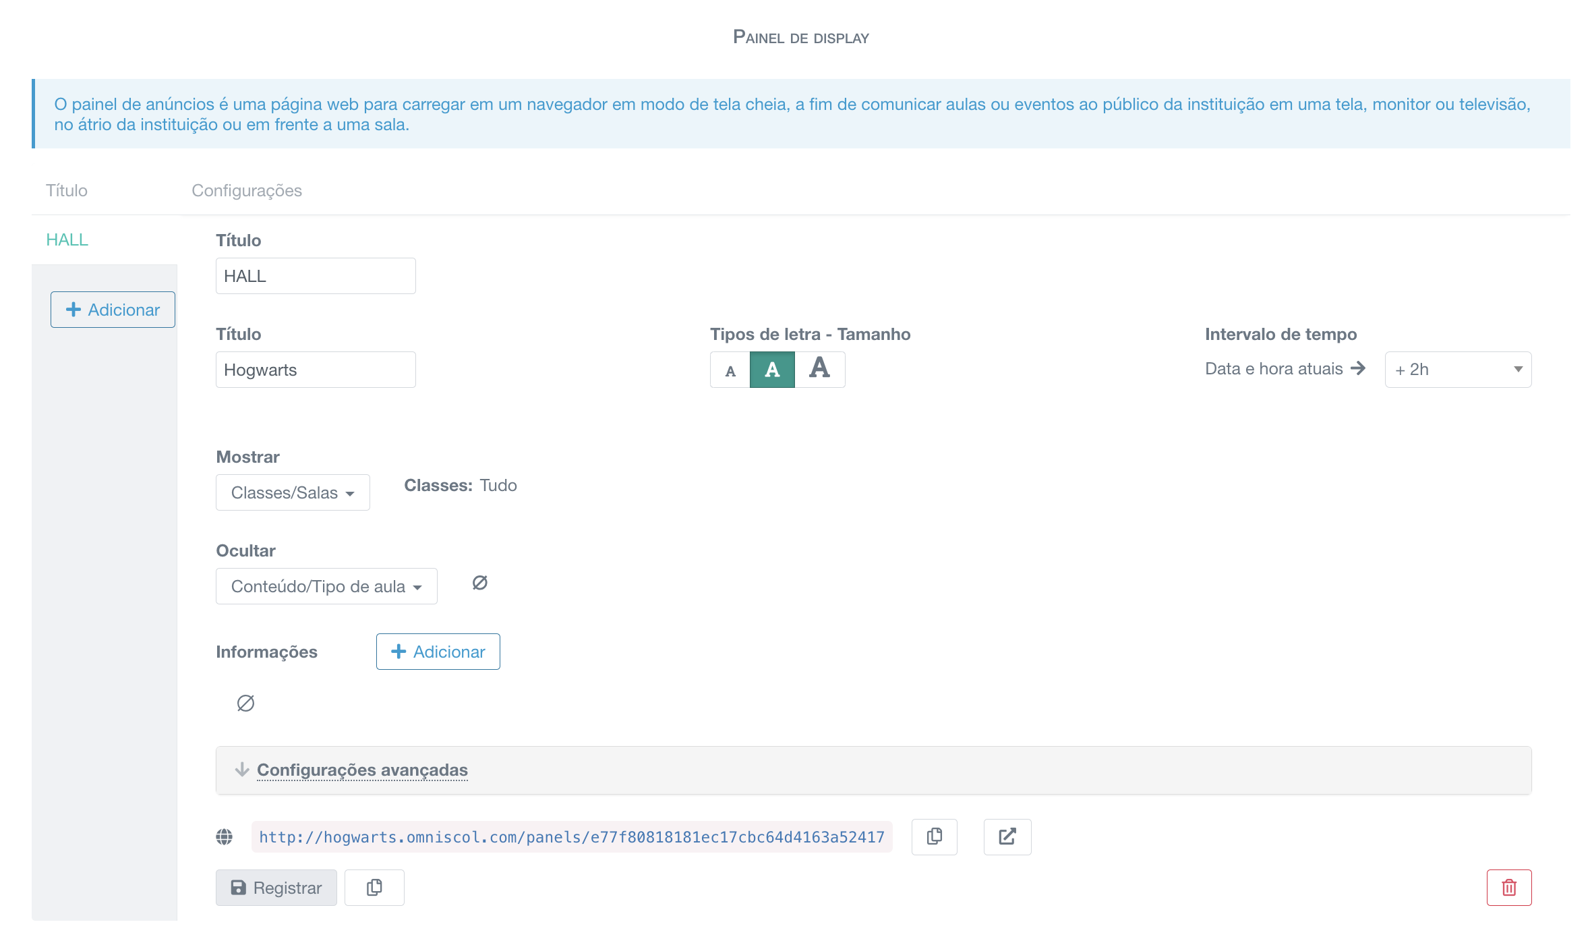Click the globe icon beside the URL
Image resolution: width=1590 pixels, height=943 pixels.
(224, 836)
